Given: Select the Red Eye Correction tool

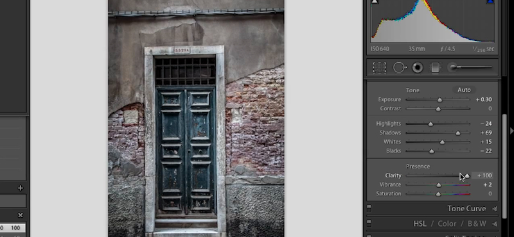Looking at the screenshot, I should (417, 68).
